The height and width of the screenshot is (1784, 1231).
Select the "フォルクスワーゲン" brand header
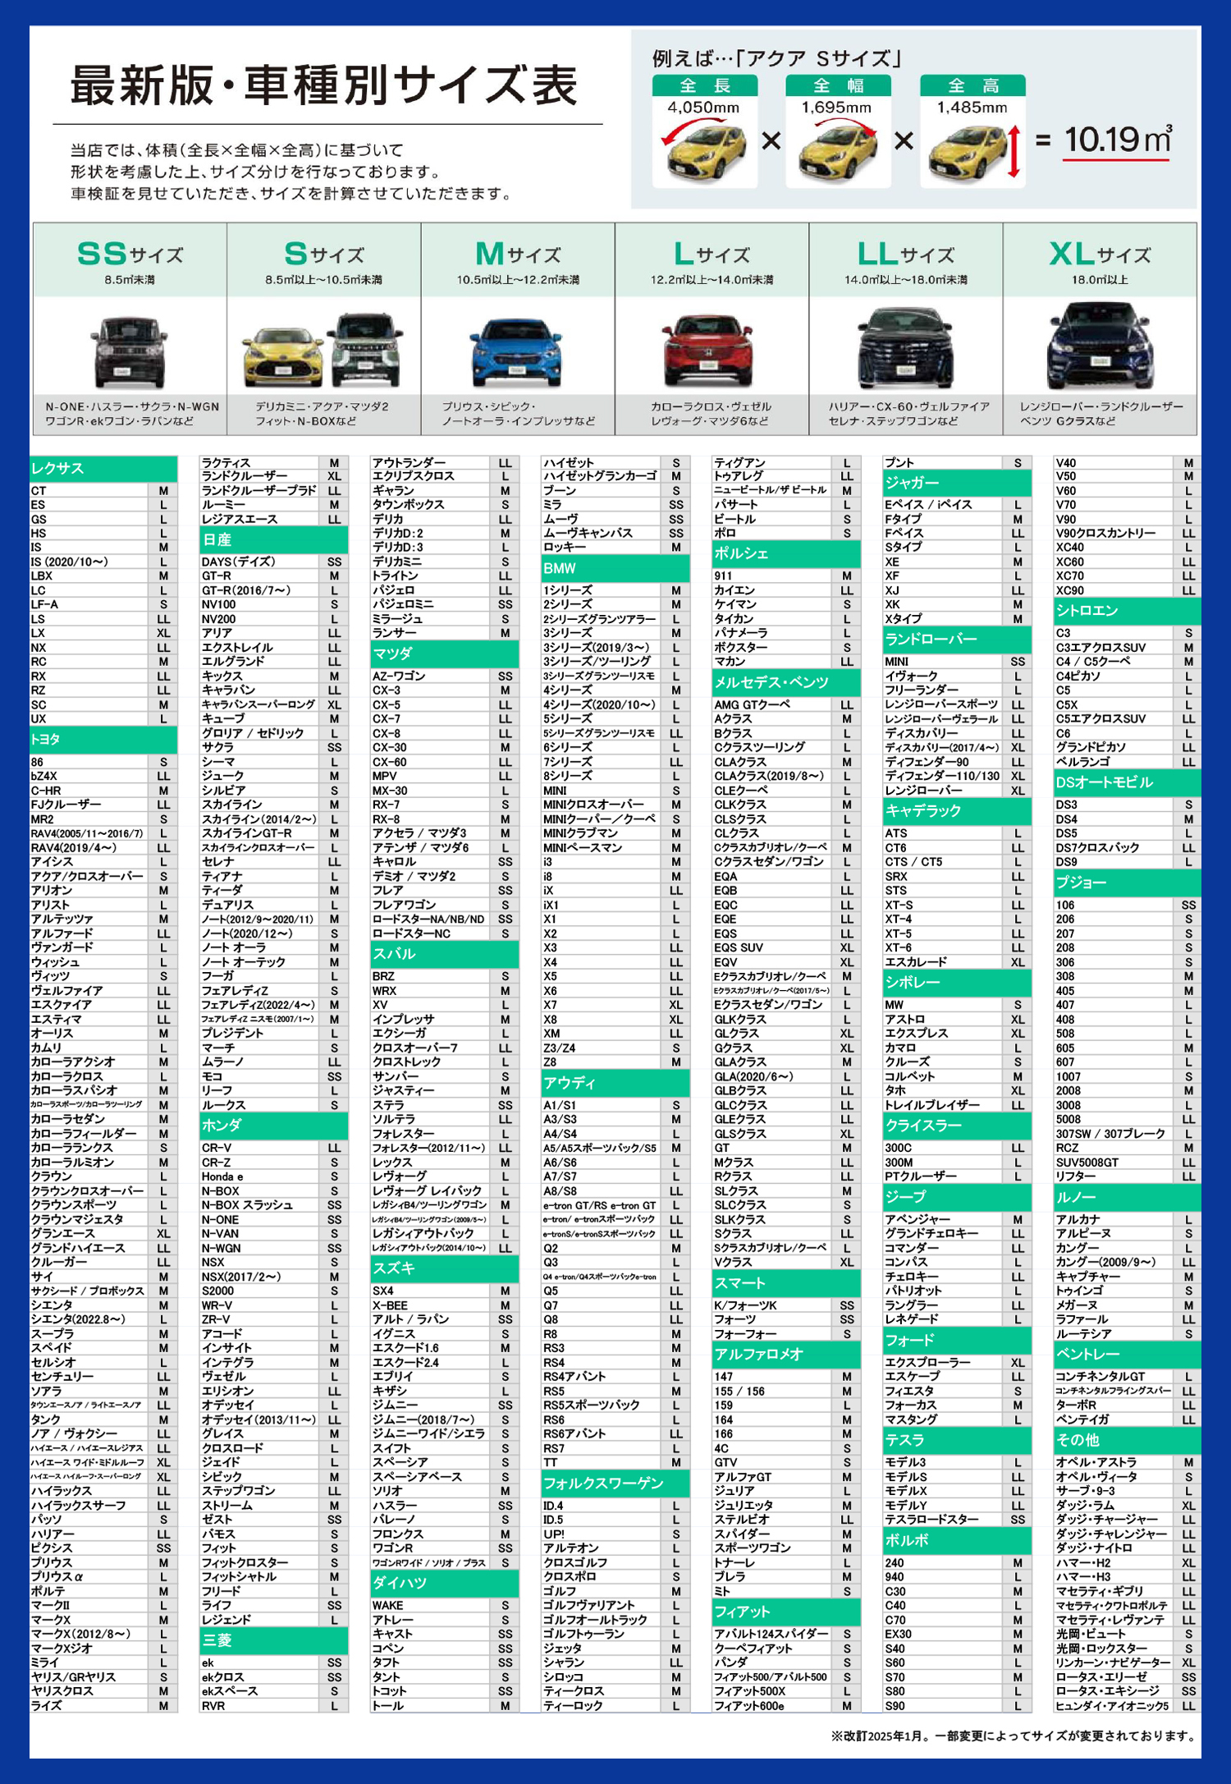tap(615, 1483)
